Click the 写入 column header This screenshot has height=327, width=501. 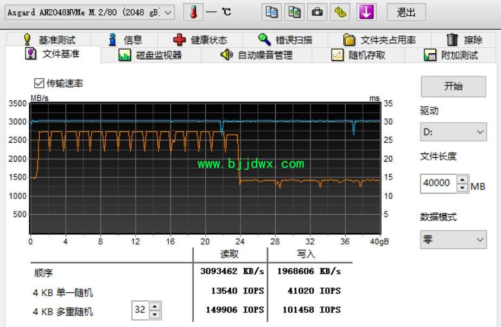[306, 254]
